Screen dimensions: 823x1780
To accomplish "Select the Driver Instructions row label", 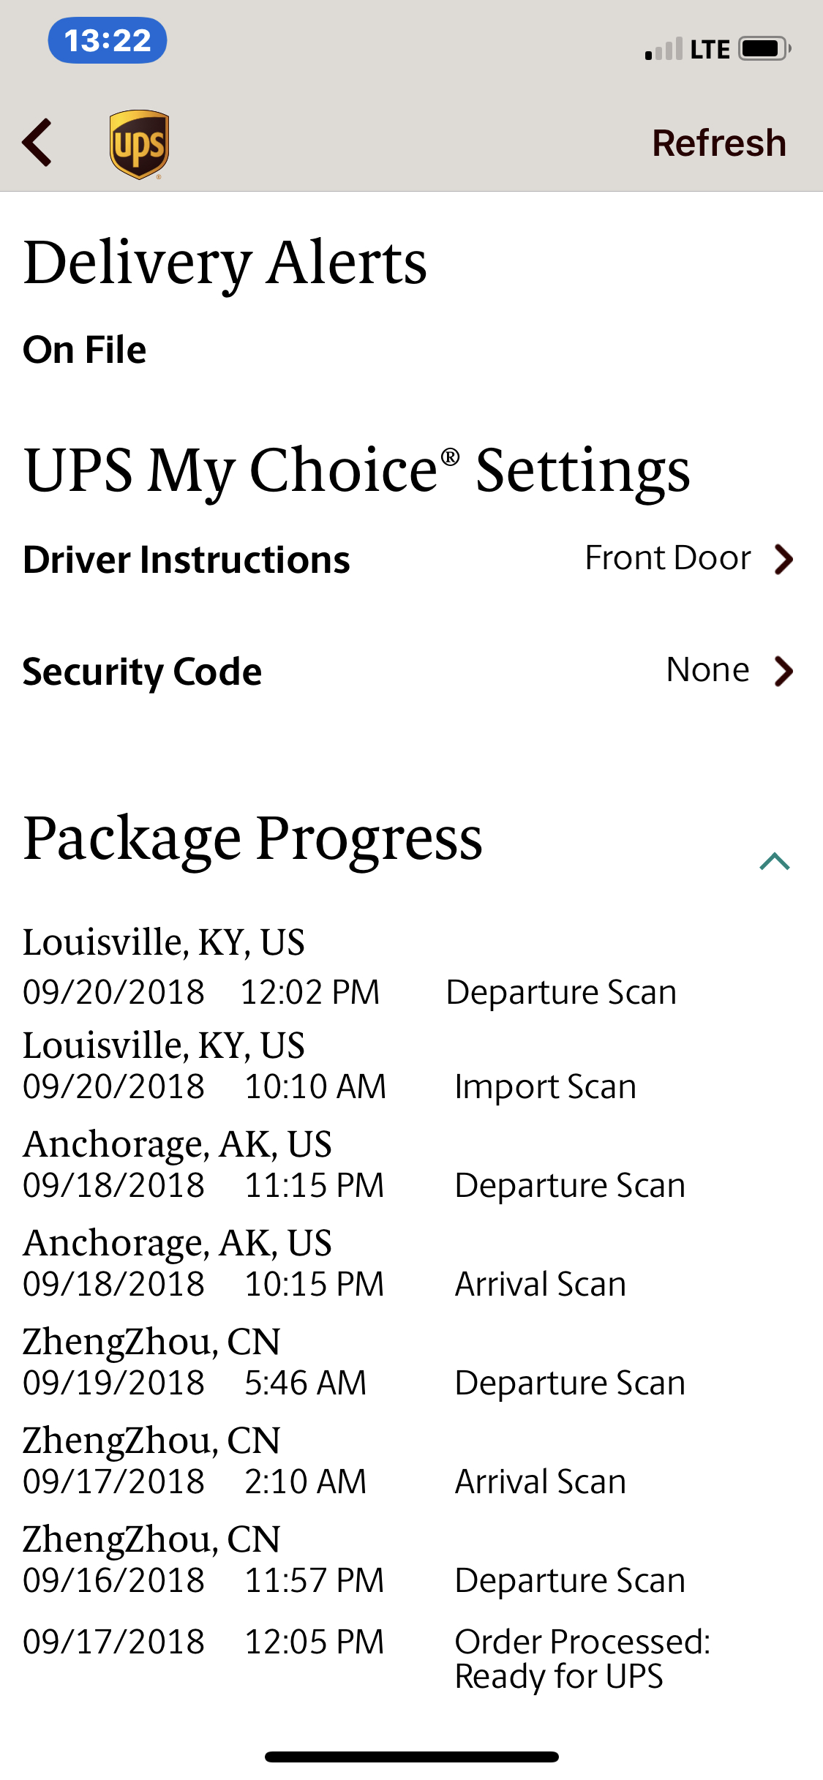I will click(x=187, y=560).
